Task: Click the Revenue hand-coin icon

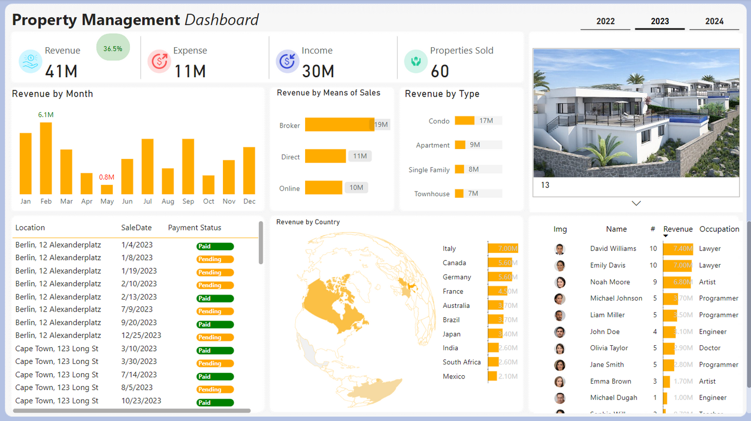Action: coord(31,61)
